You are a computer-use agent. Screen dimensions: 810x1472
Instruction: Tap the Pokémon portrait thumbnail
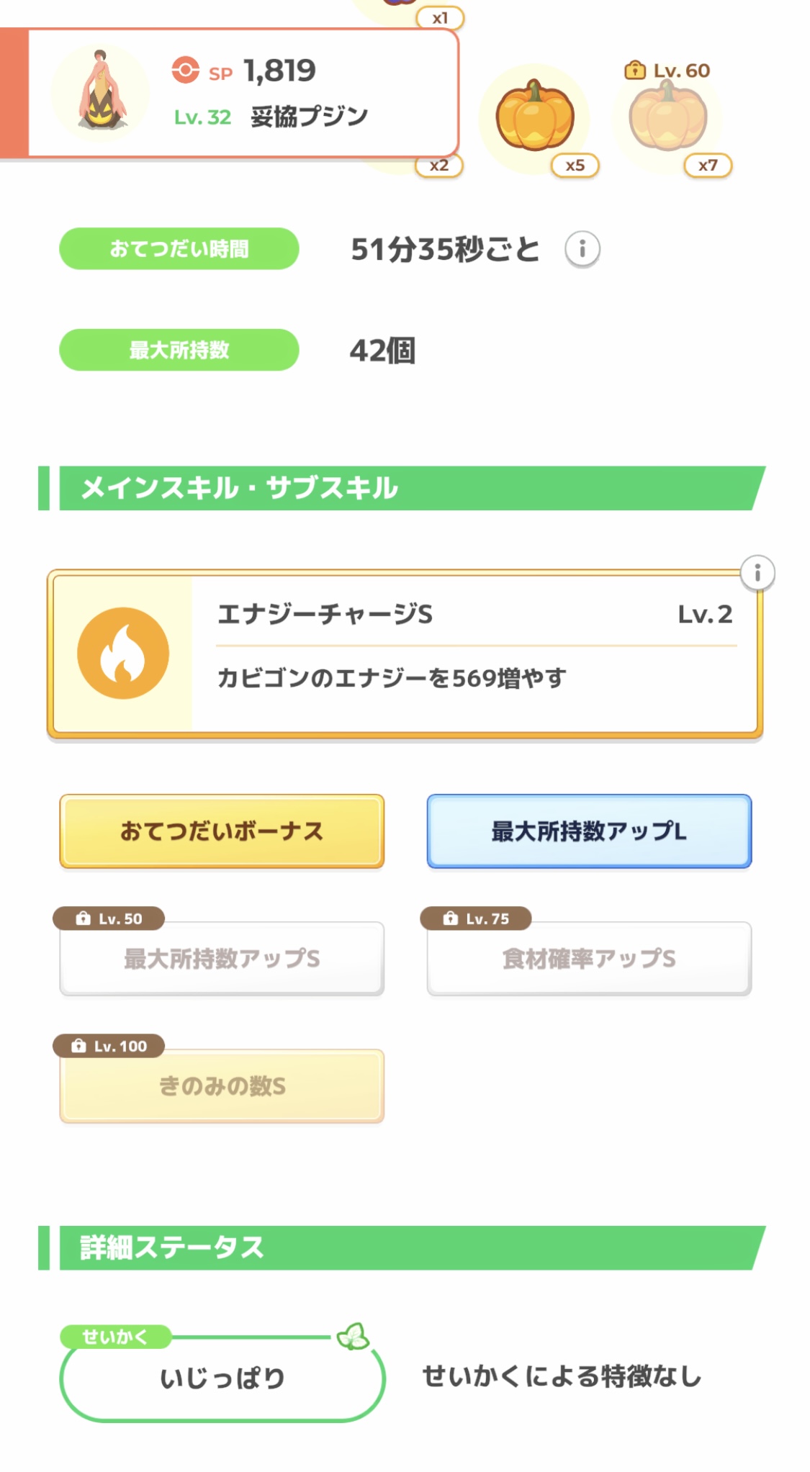pyautogui.click(x=102, y=92)
